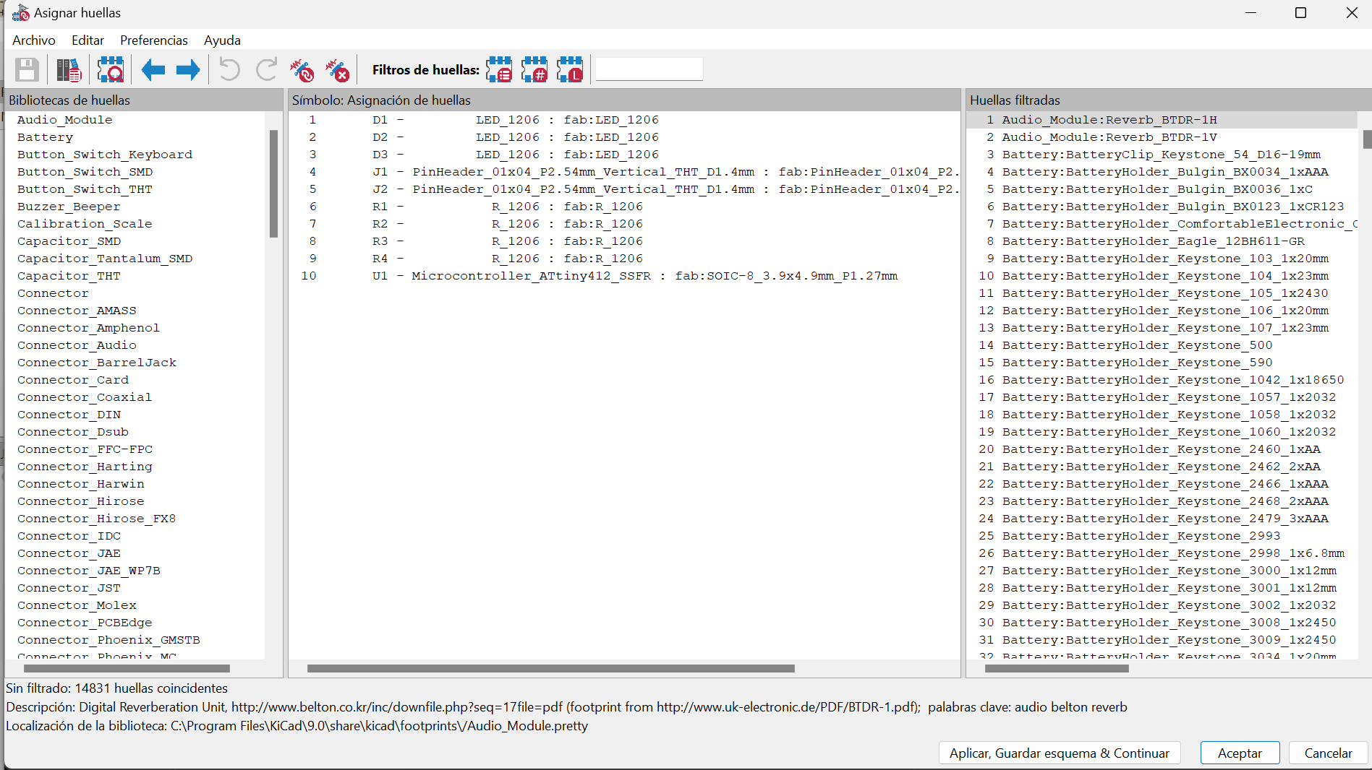Dismiss the dialog with Cancelar
The image size is (1372, 770).
[x=1328, y=753]
